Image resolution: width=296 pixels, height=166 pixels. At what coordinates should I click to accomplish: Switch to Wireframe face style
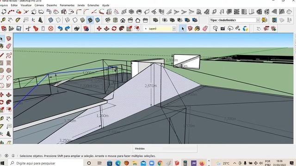point(68,20)
